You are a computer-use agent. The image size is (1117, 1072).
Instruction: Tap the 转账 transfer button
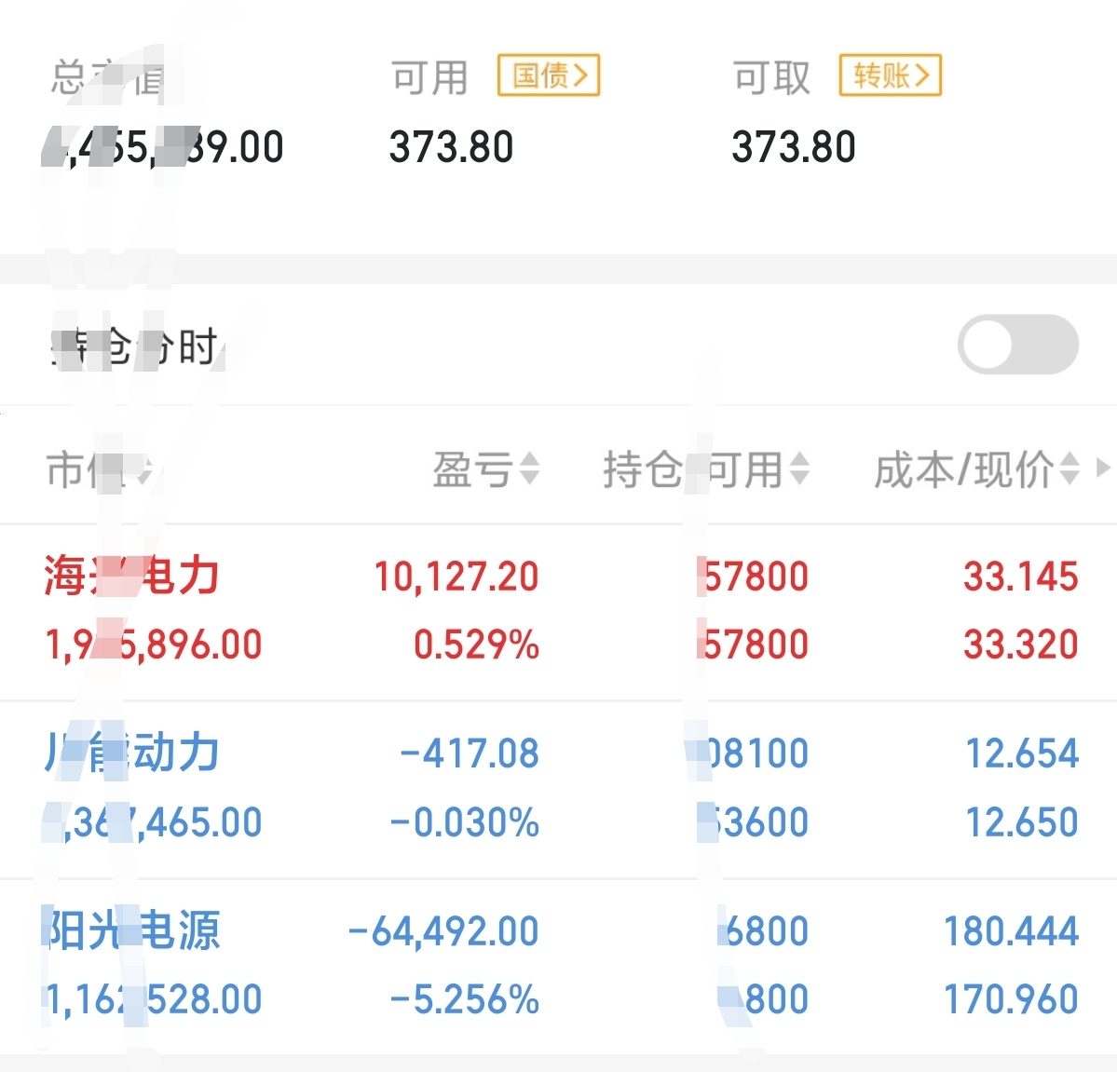891,75
